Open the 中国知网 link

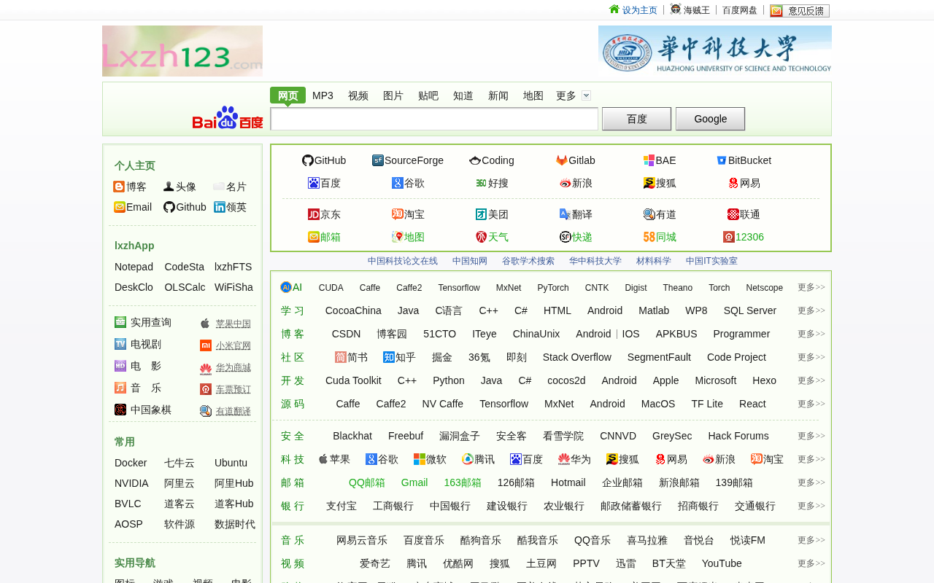[x=470, y=261]
